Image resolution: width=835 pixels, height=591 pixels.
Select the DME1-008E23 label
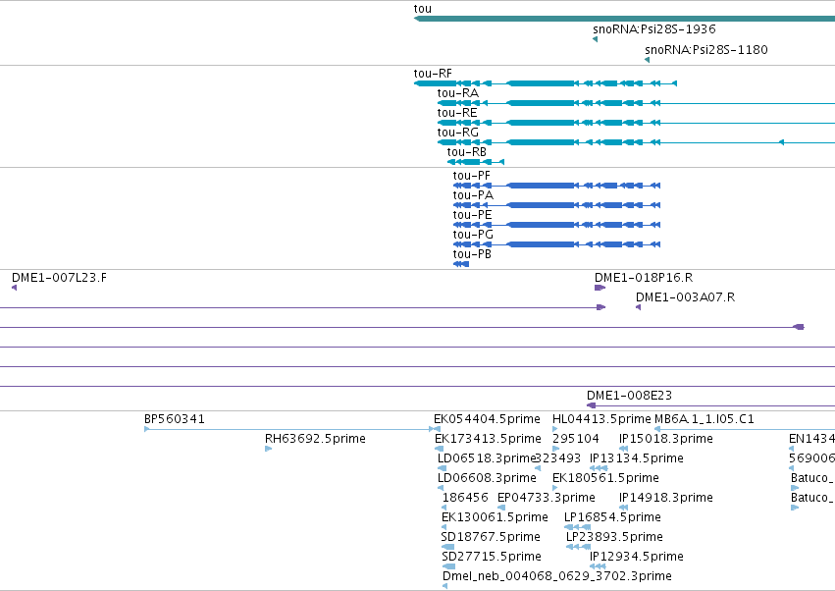click(x=630, y=396)
